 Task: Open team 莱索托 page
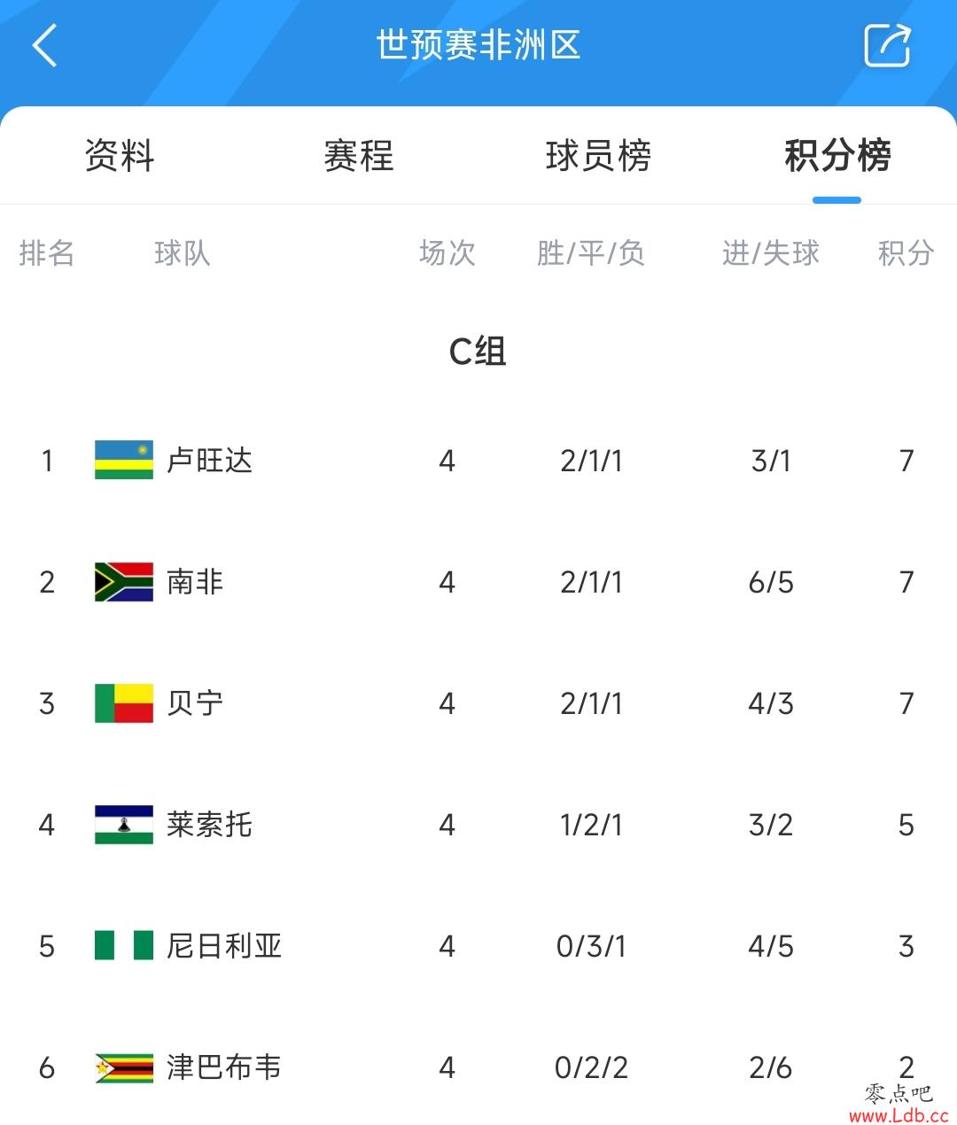click(210, 825)
